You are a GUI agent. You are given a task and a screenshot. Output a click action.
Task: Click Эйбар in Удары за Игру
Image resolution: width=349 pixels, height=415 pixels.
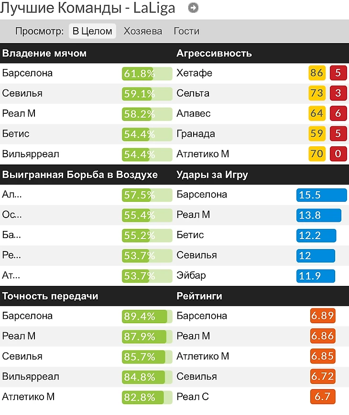[191, 275]
